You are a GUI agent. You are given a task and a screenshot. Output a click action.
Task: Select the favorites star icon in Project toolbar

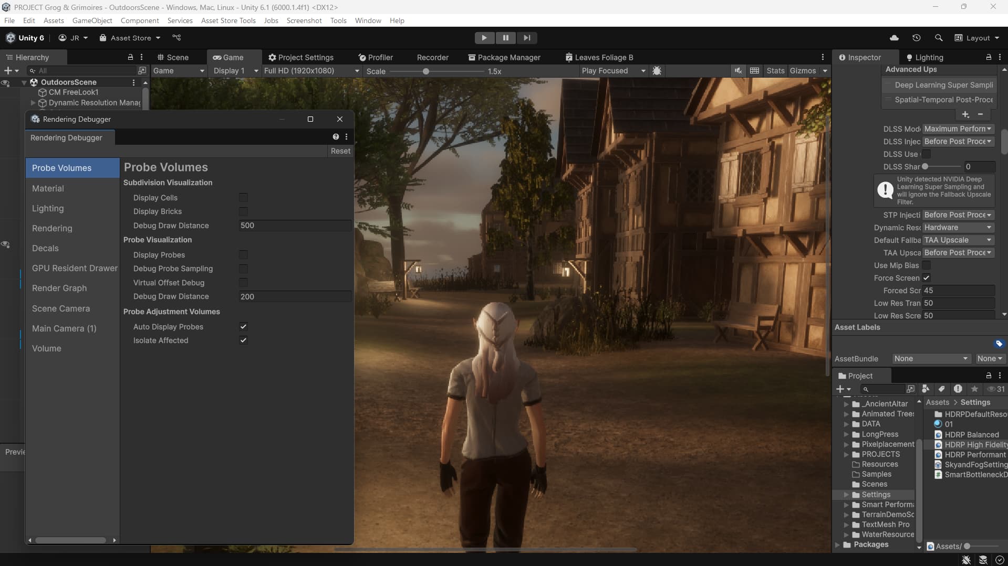[x=974, y=389]
